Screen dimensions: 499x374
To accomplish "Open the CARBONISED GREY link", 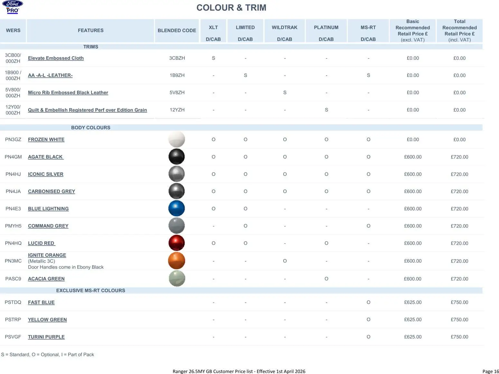I will pos(52,192).
